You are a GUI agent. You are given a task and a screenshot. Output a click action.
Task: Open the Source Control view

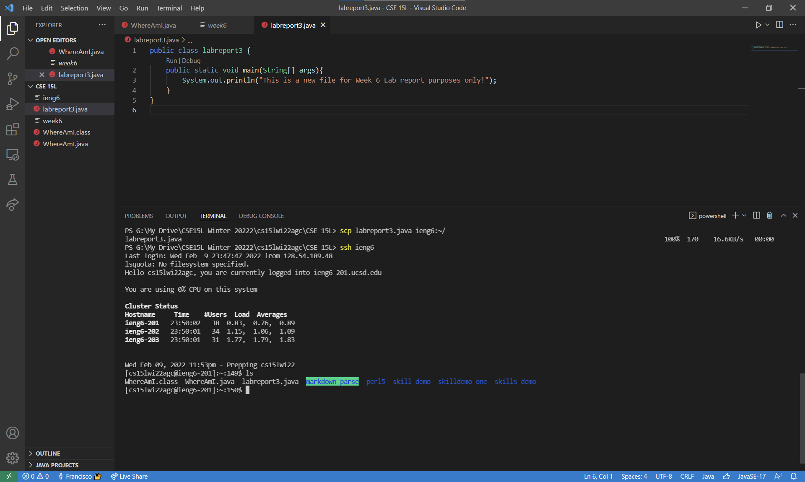pos(13,78)
